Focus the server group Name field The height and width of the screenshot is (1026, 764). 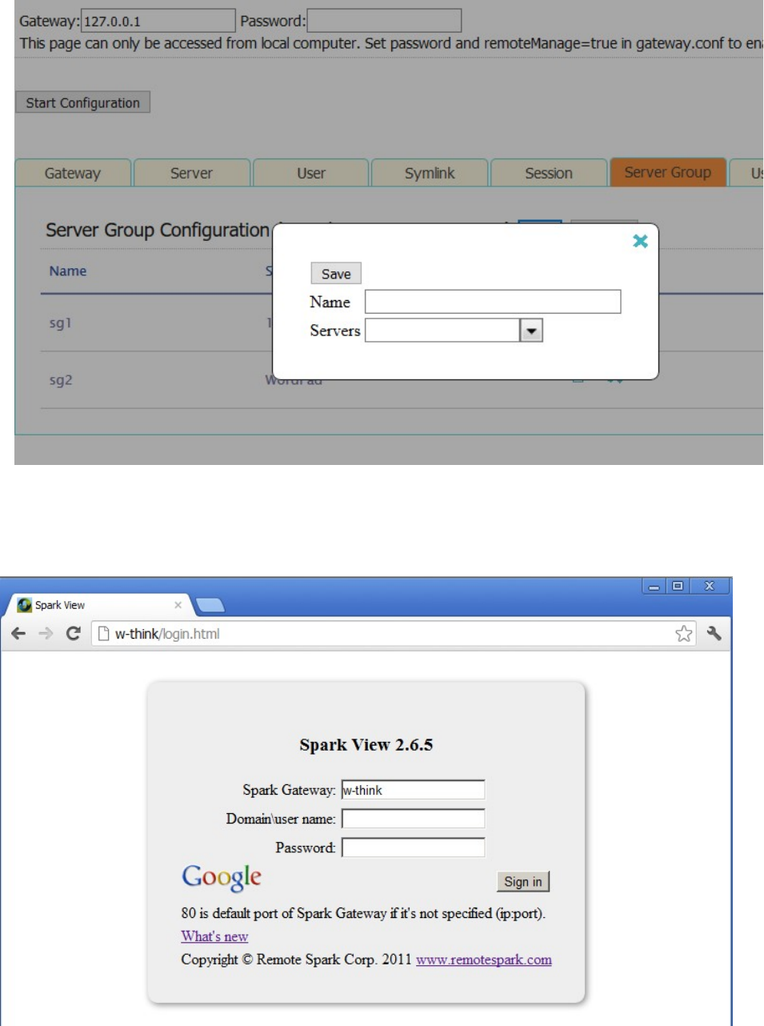pos(493,302)
